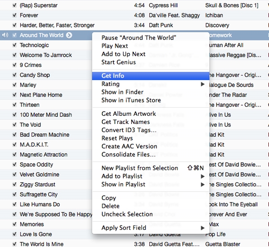Uncheck the Space Oddity track

(14, 164)
